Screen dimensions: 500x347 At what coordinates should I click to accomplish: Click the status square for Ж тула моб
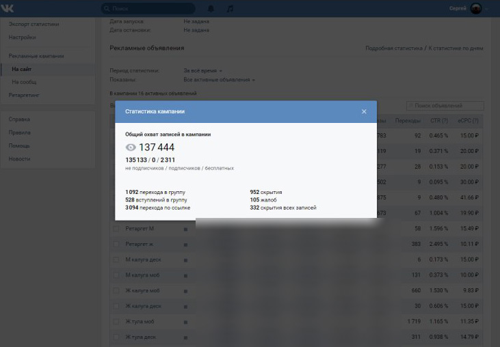[185, 322]
